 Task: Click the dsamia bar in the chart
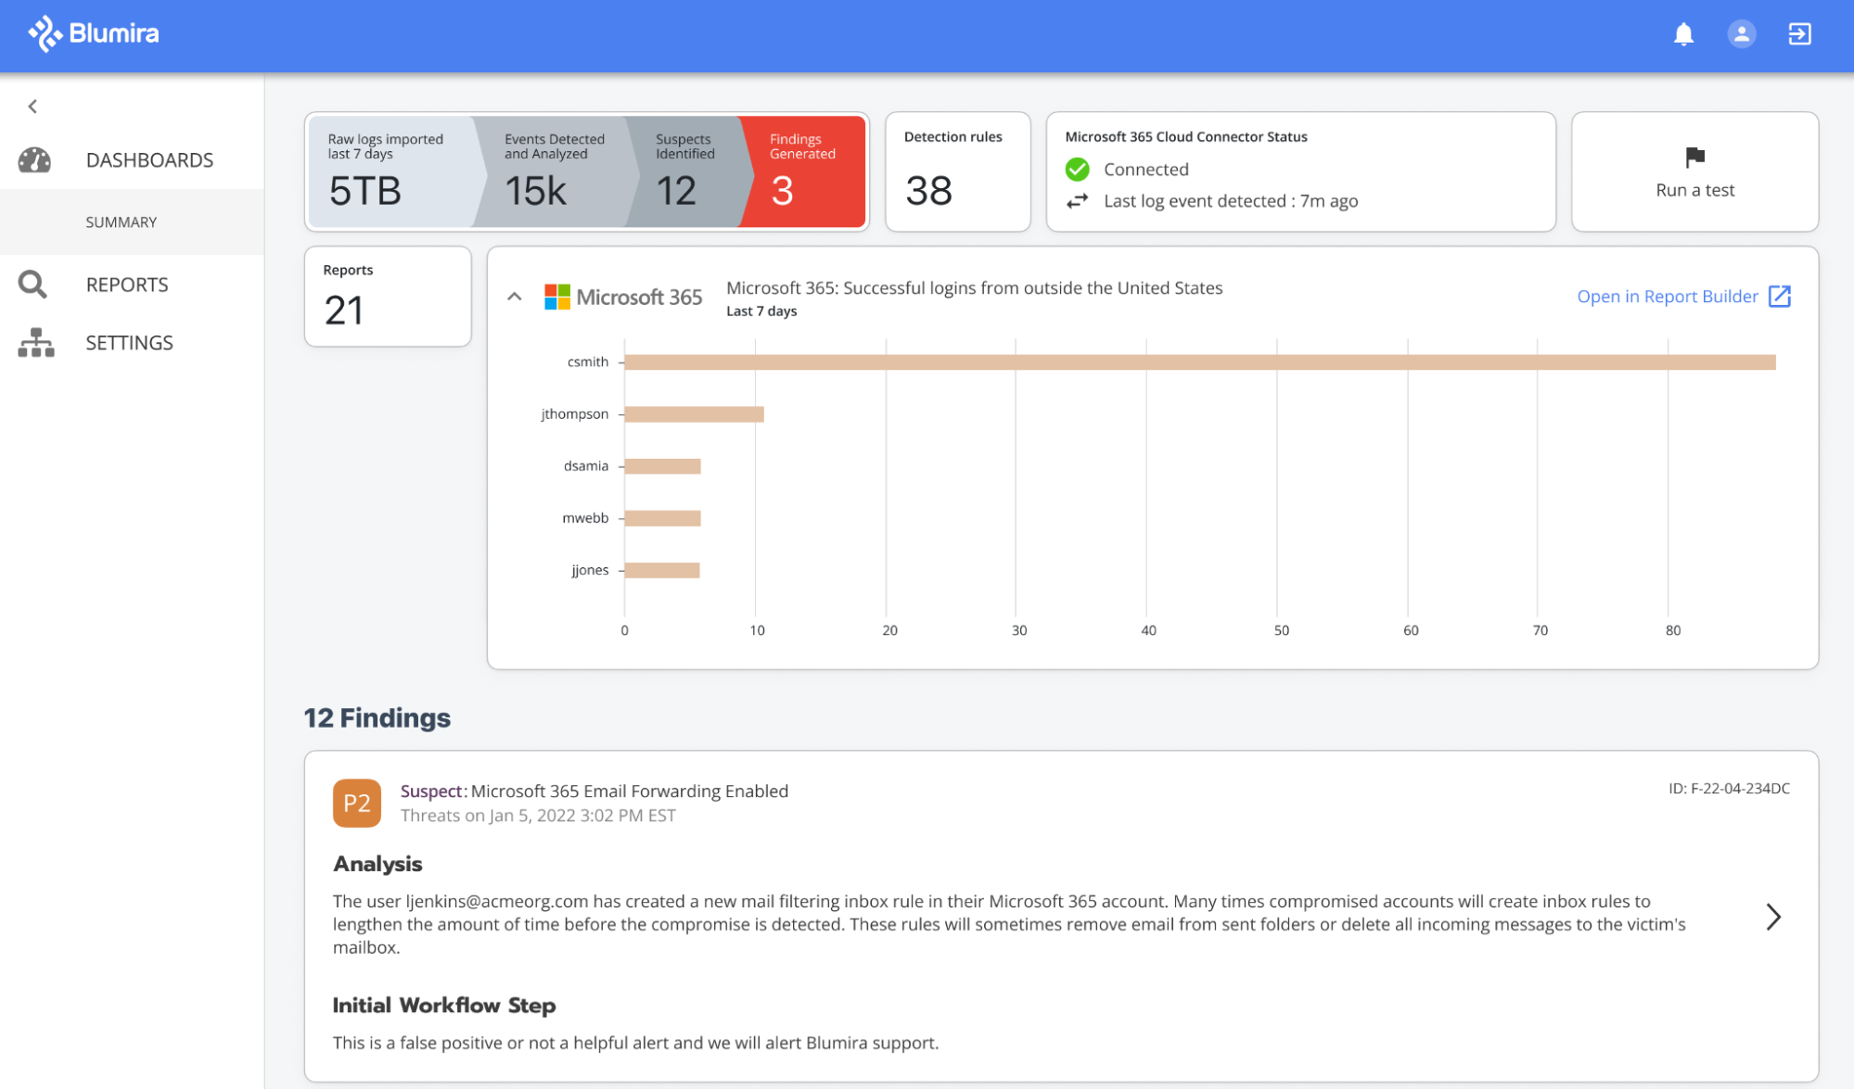pyautogui.click(x=663, y=466)
